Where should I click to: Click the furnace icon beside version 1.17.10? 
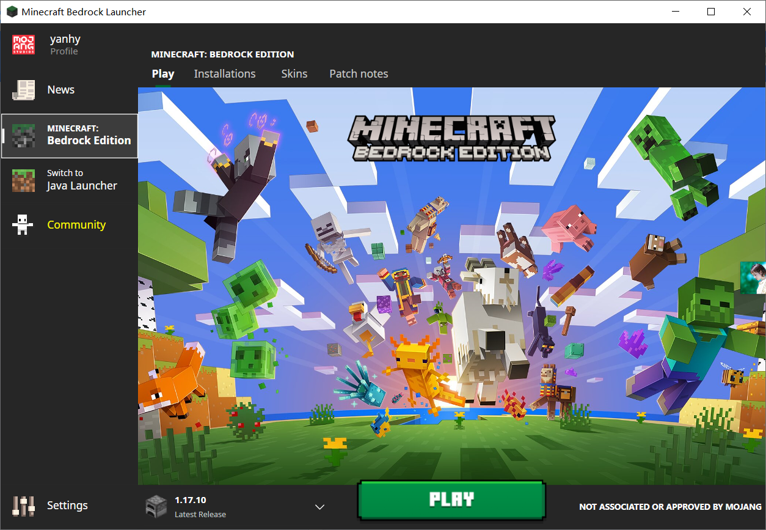coord(156,506)
